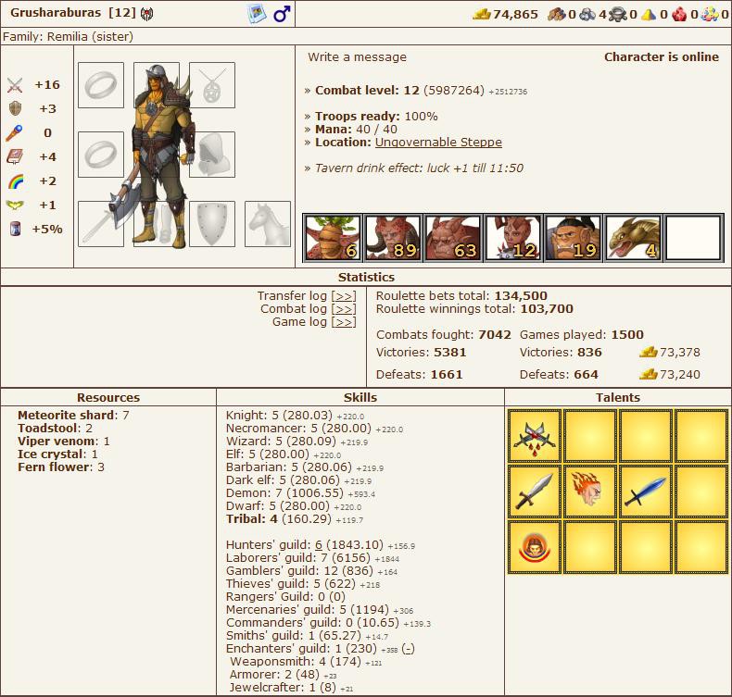The image size is (732, 697).
Task: Click the shield defense stat icon
Action: (15, 108)
